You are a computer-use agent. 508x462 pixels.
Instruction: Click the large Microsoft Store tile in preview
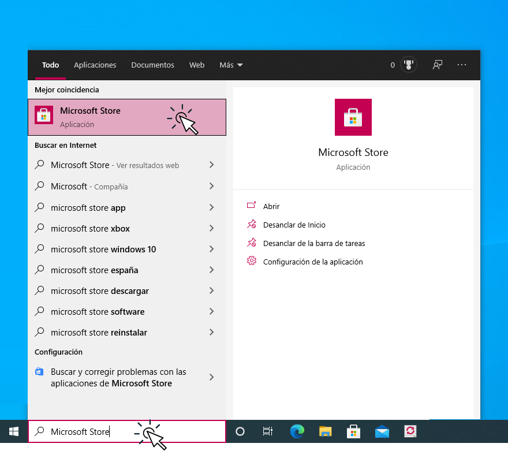(353, 117)
